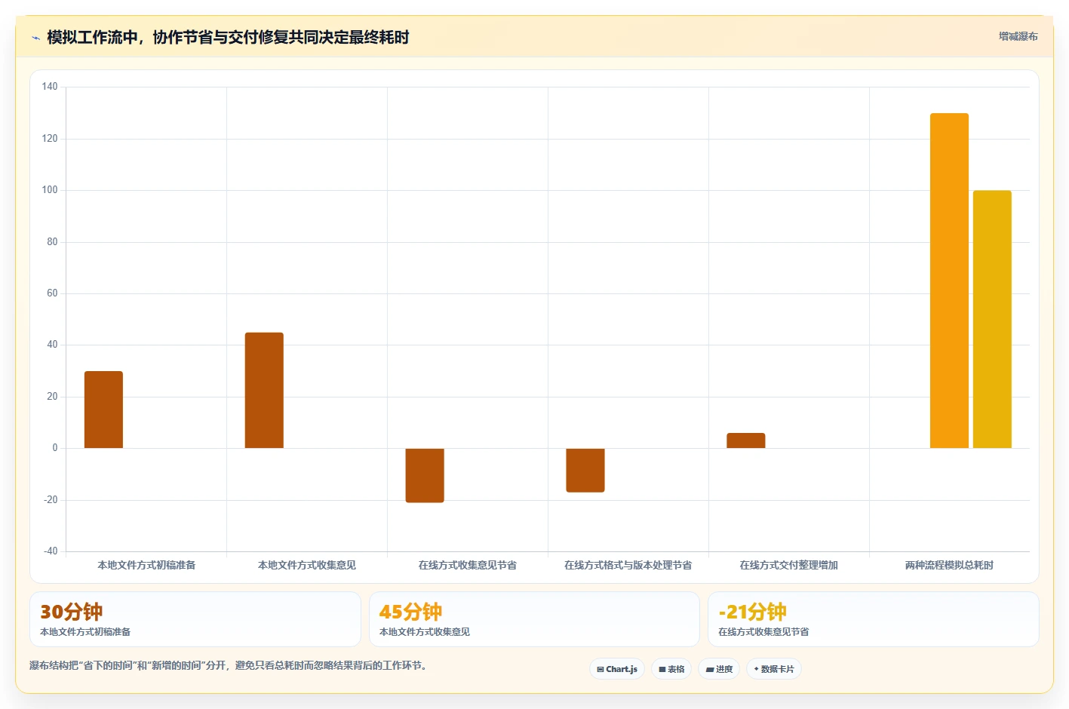Viewport: 1069px width, 709px height.
Task: Click the orange total bar at 130
Action: point(949,281)
